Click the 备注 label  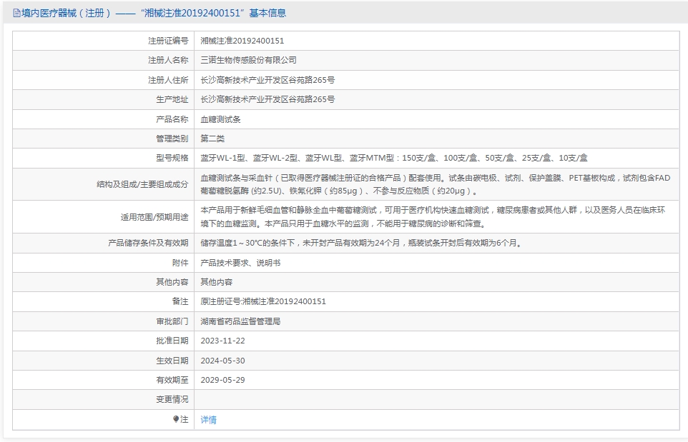(x=180, y=301)
